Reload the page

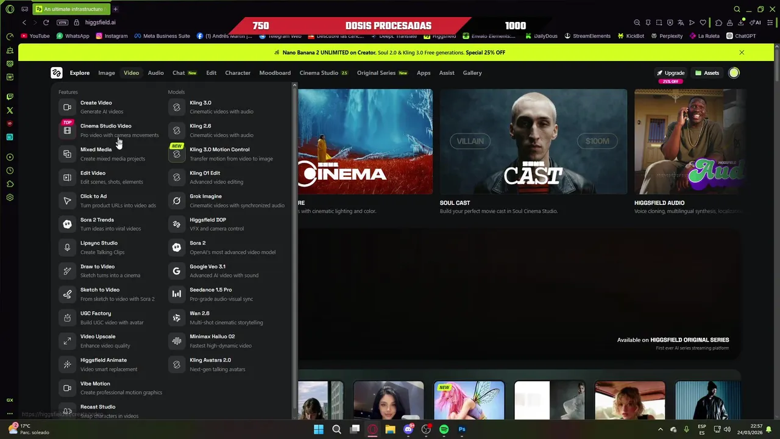tap(46, 22)
